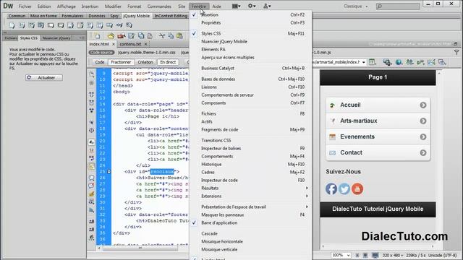Select Bases de données menu entry

click(250, 79)
